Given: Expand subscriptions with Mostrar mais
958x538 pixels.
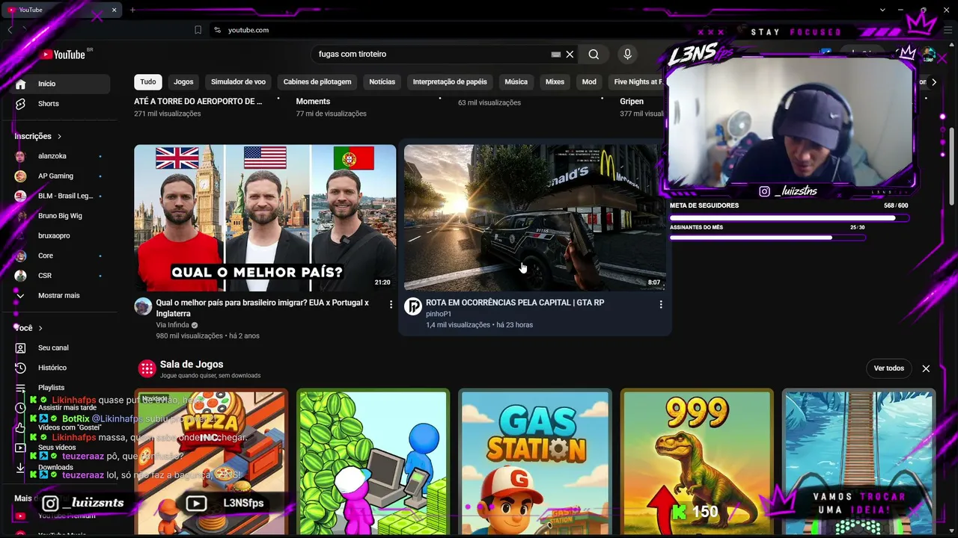Looking at the screenshot, I should (58, 296).
